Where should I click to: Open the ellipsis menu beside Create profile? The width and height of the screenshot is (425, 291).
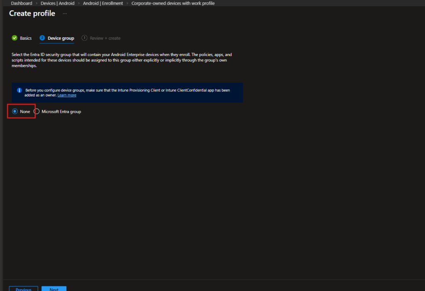(x=65, y=14)
